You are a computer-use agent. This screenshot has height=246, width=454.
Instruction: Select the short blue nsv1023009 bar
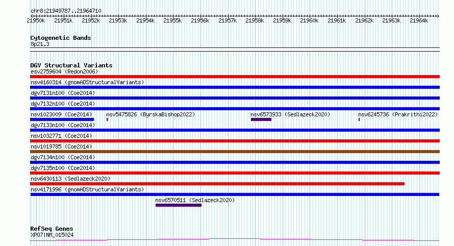(62, 119)
